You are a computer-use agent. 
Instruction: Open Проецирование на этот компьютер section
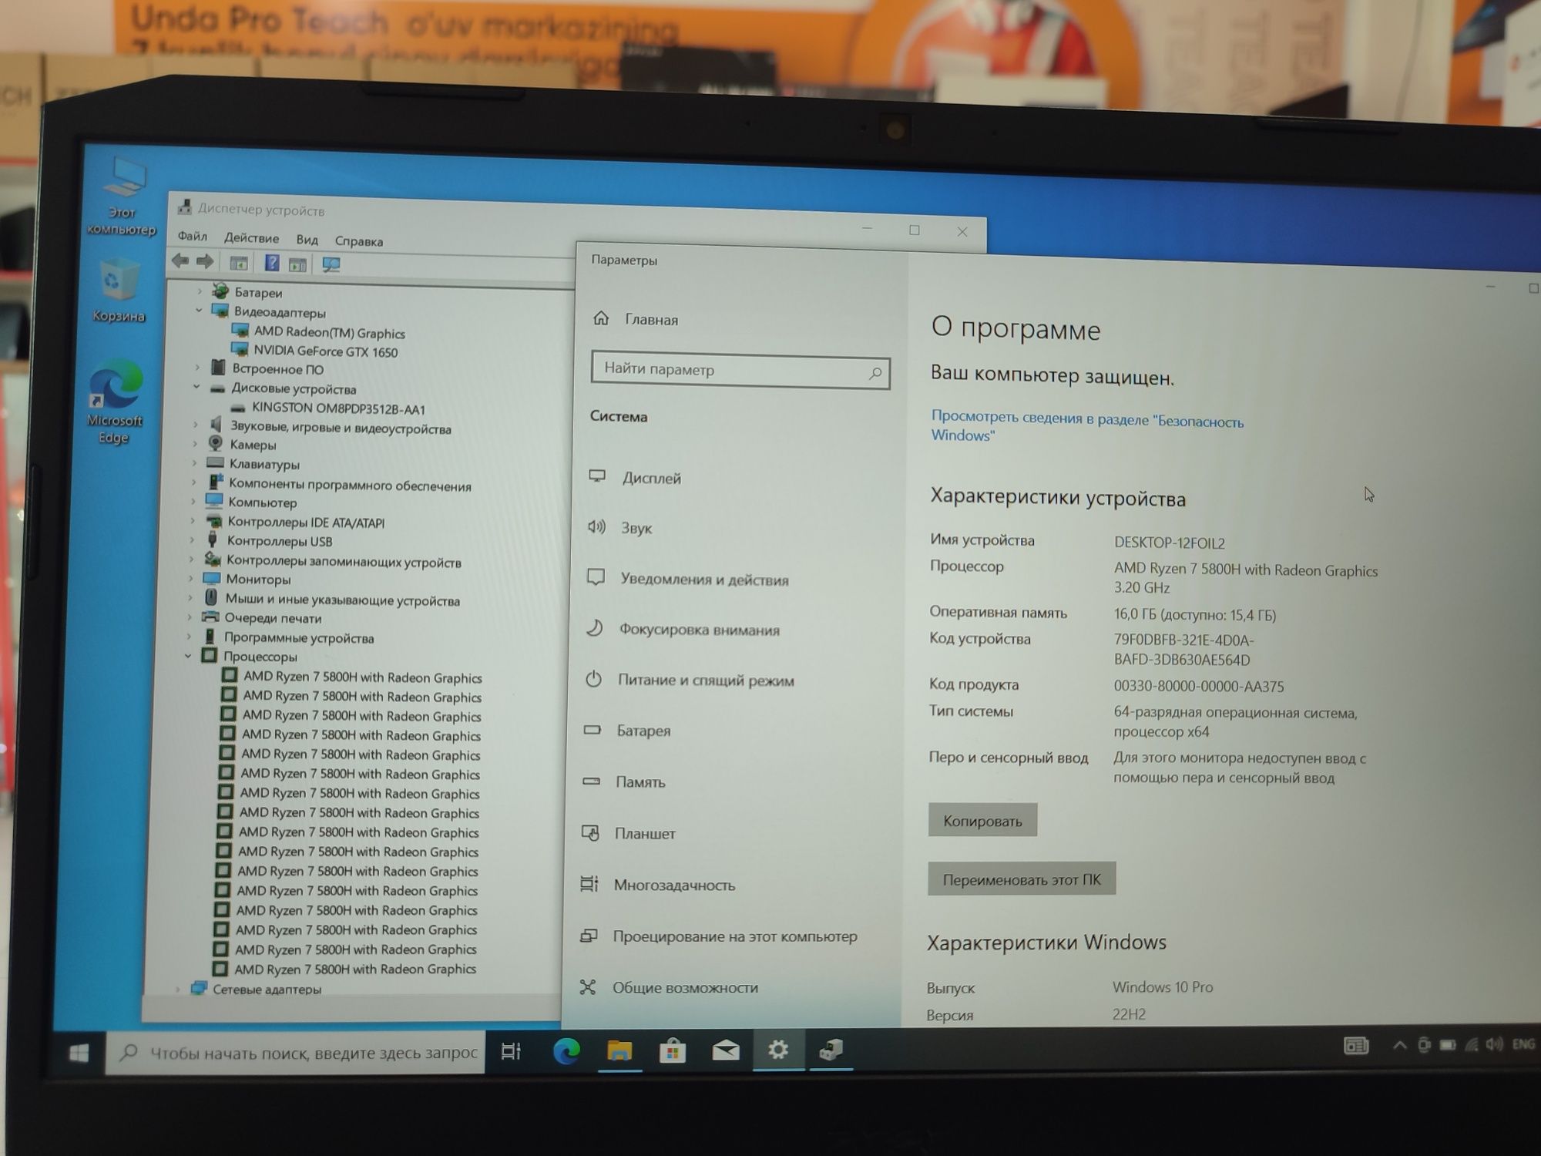click(718, 936)
